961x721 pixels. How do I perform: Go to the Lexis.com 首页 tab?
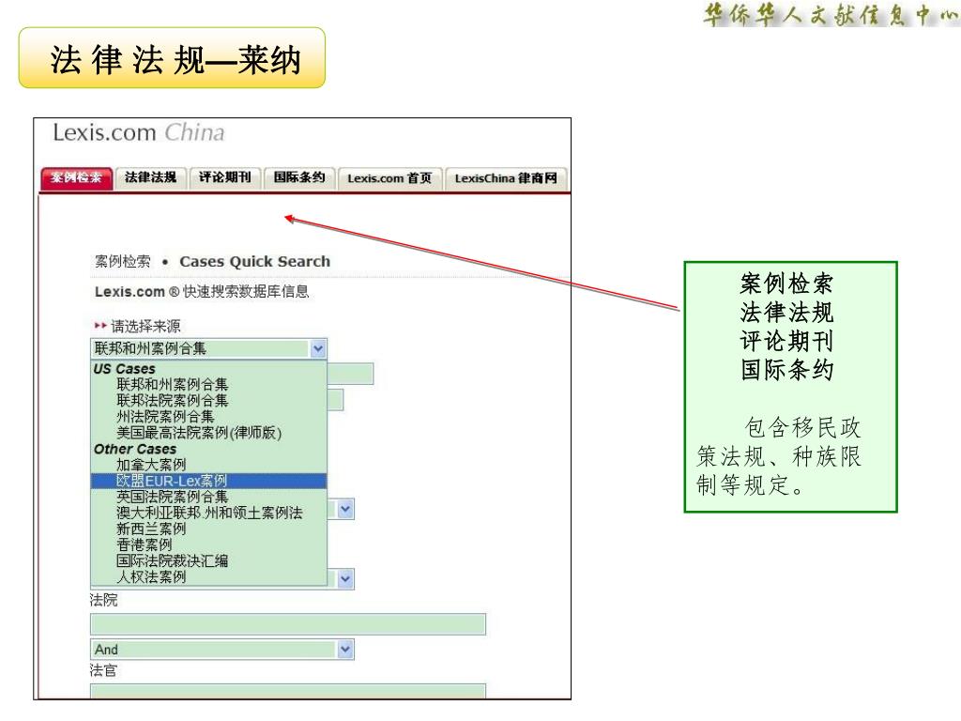point(389,178)
